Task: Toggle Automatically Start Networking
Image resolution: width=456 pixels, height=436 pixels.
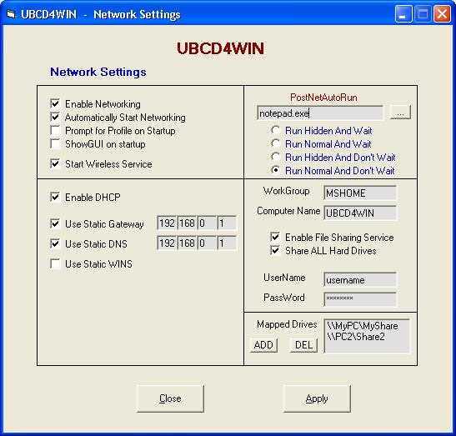Action: 55,118
